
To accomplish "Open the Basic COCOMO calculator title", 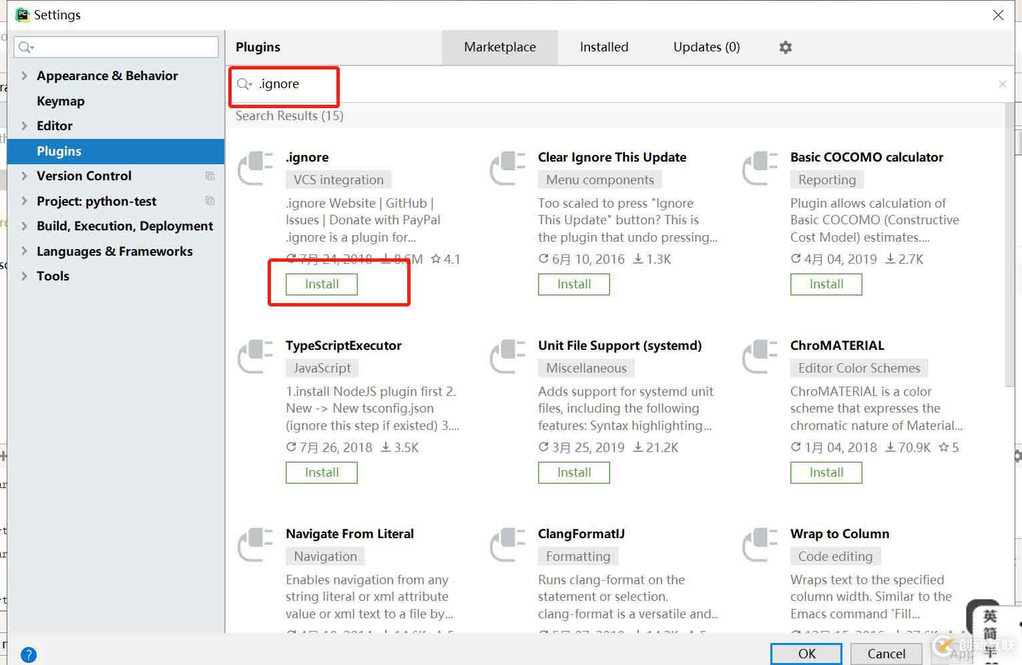I will tap(866, 158).
